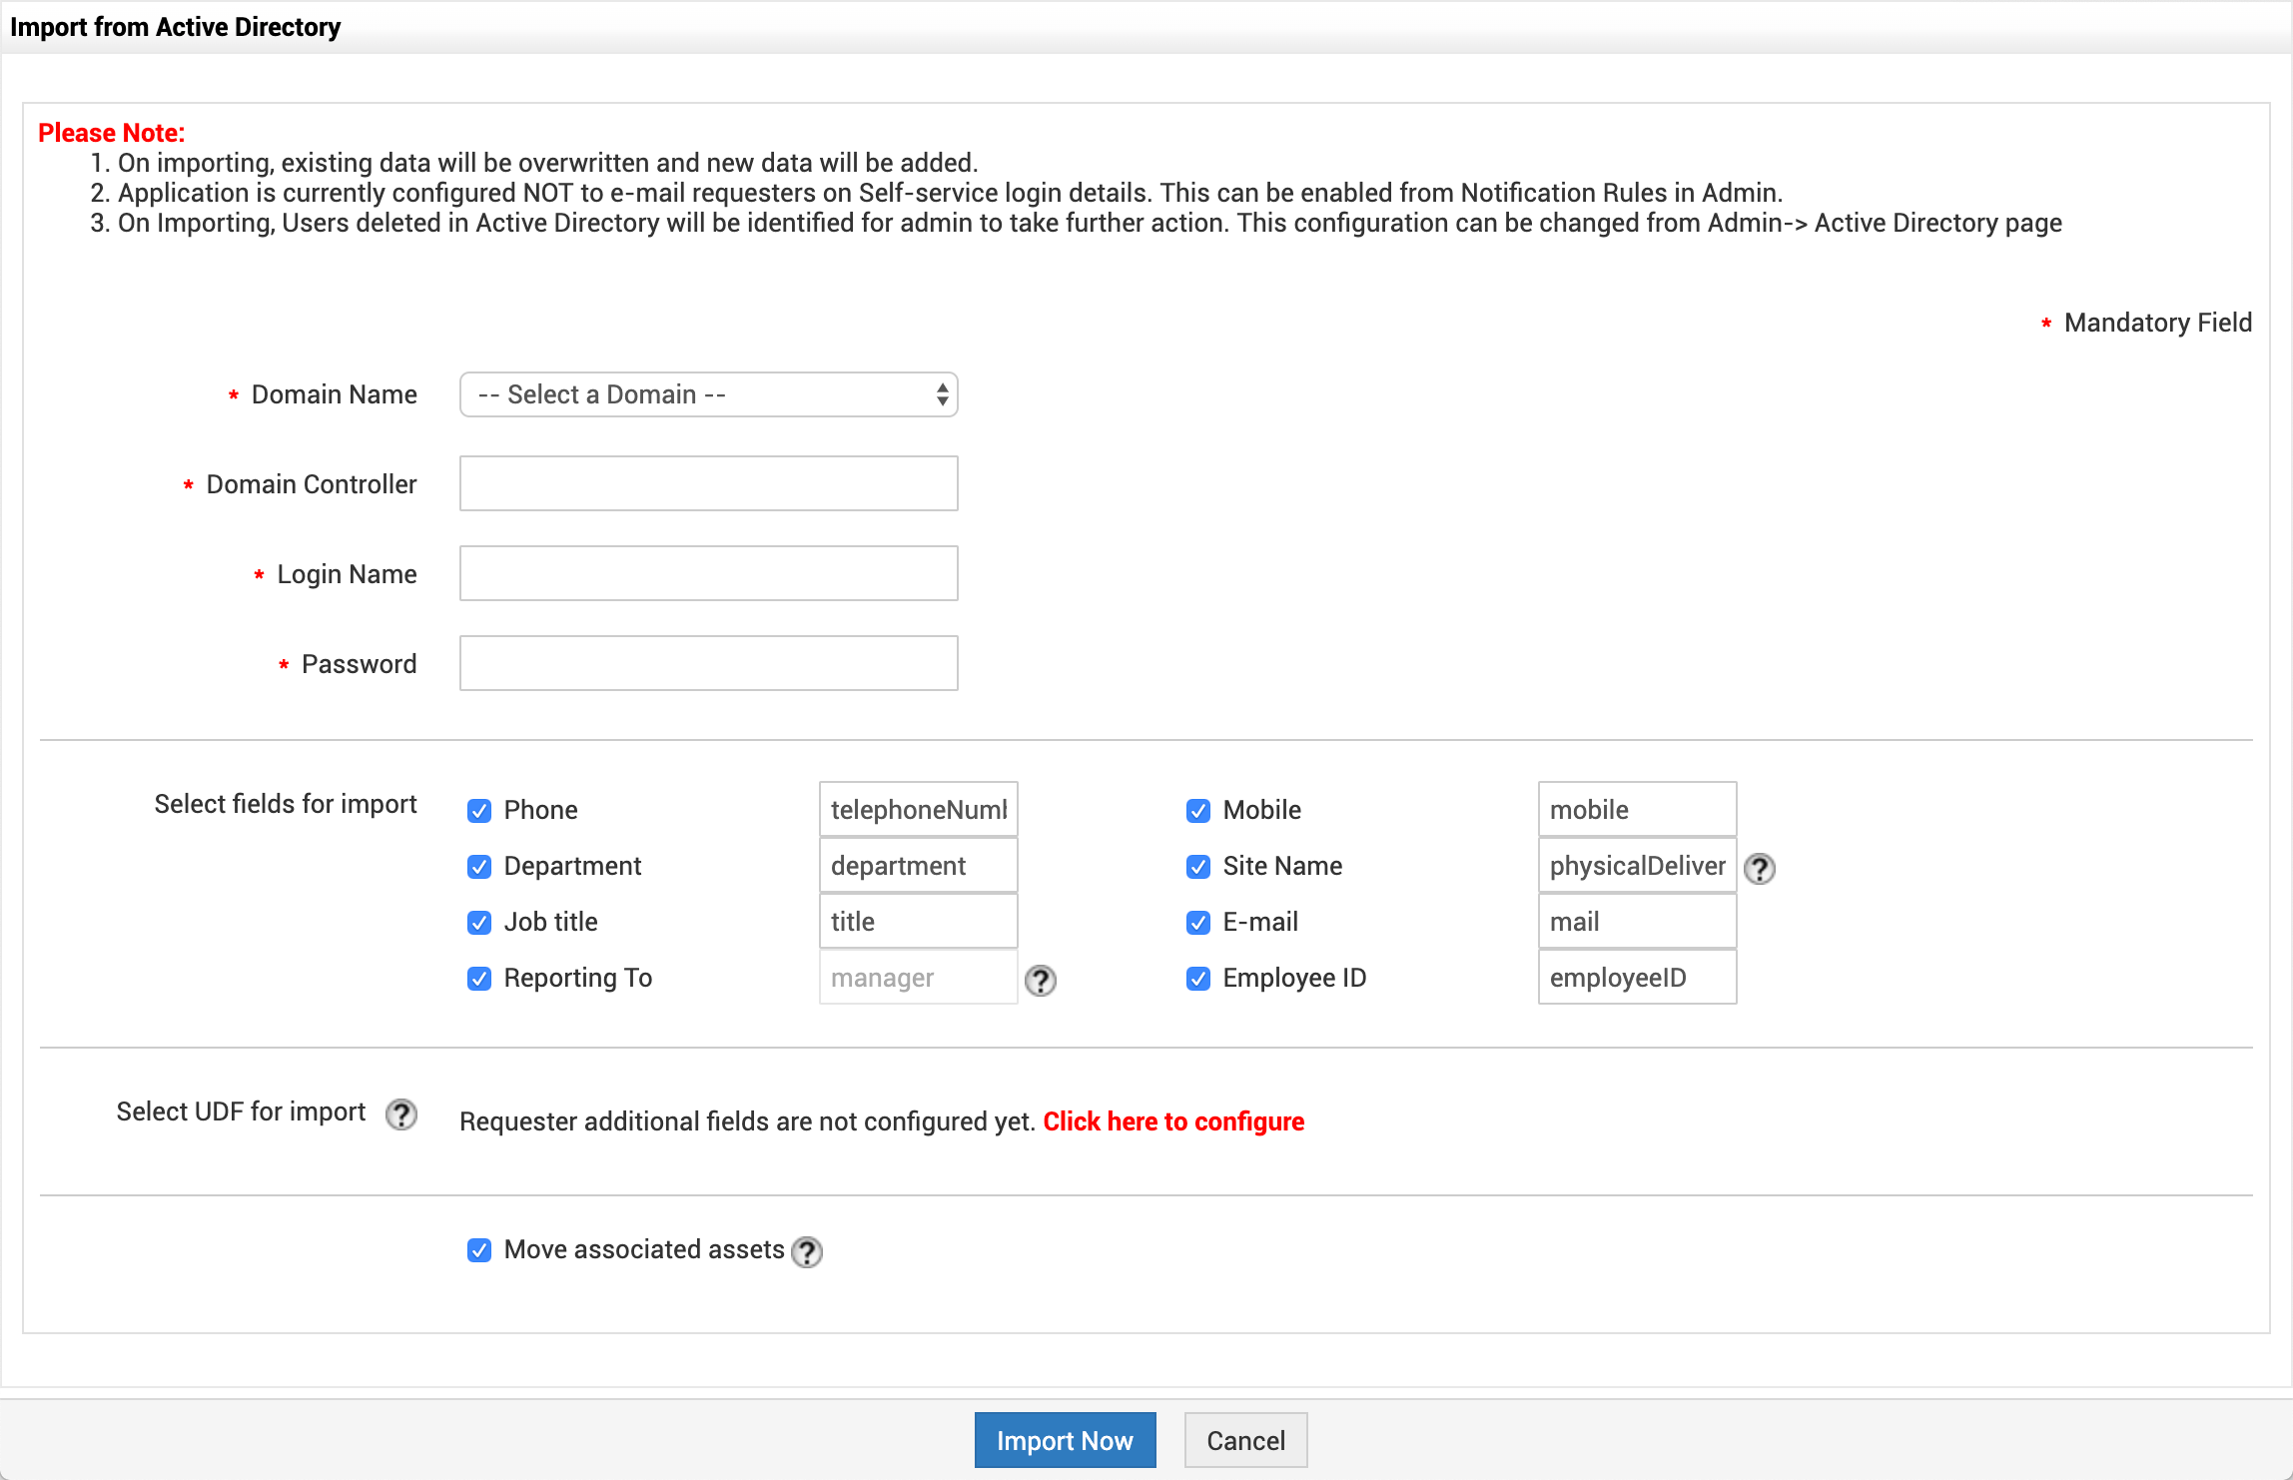Click the Cancel button
Screen dimensions: 2293x1480
click(1245, 1440)
